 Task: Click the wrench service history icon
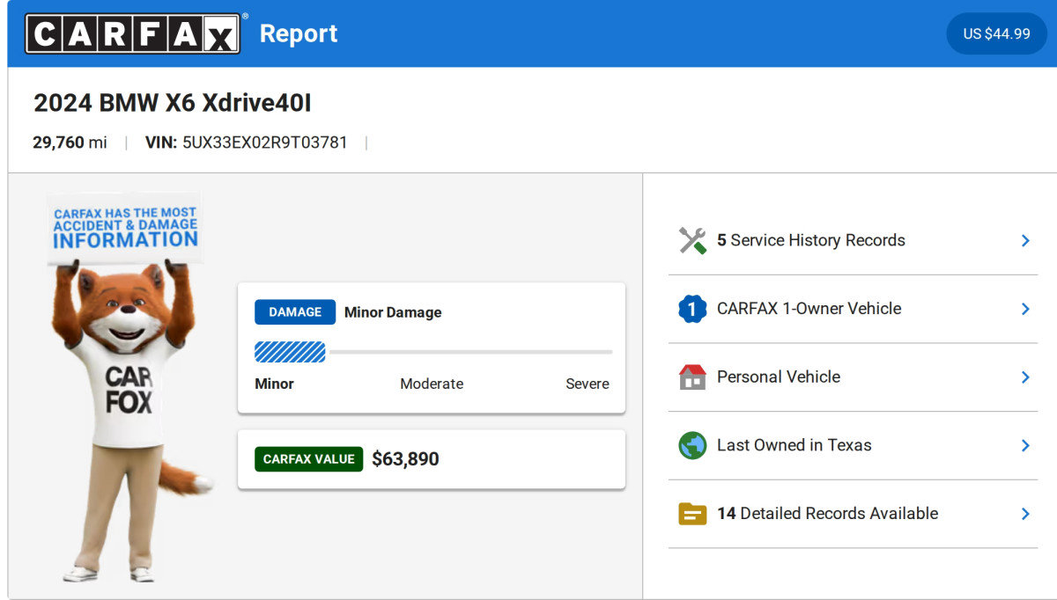click(692, 241)
